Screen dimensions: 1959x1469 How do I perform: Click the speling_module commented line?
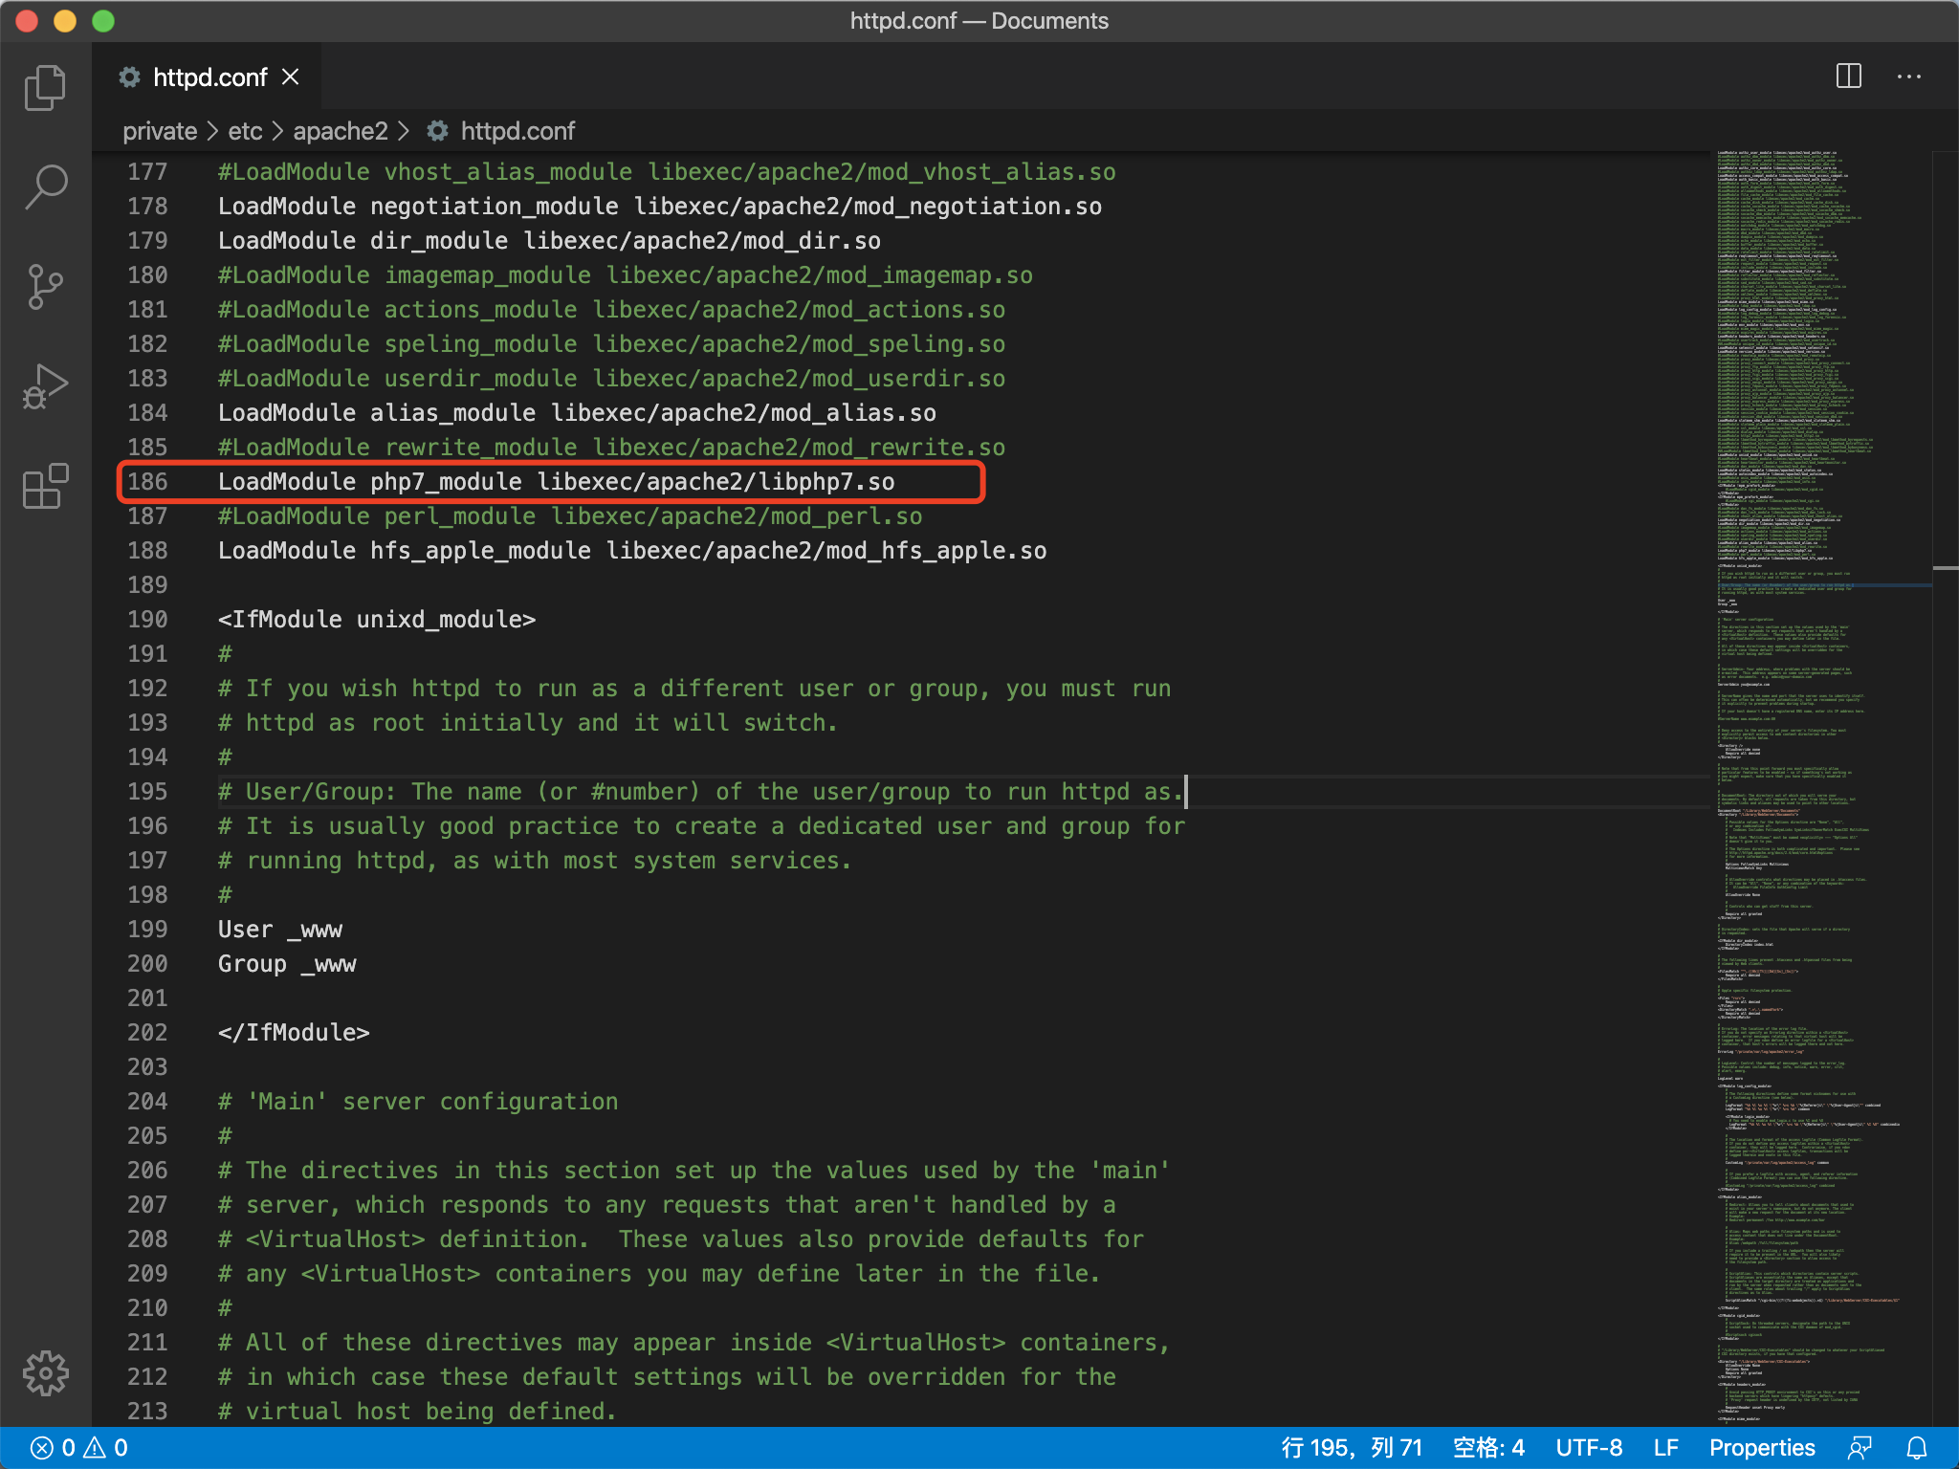click(611, 344)
